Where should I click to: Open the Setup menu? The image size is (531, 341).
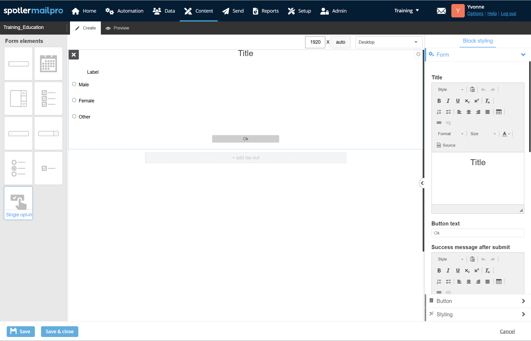[299, 11]
